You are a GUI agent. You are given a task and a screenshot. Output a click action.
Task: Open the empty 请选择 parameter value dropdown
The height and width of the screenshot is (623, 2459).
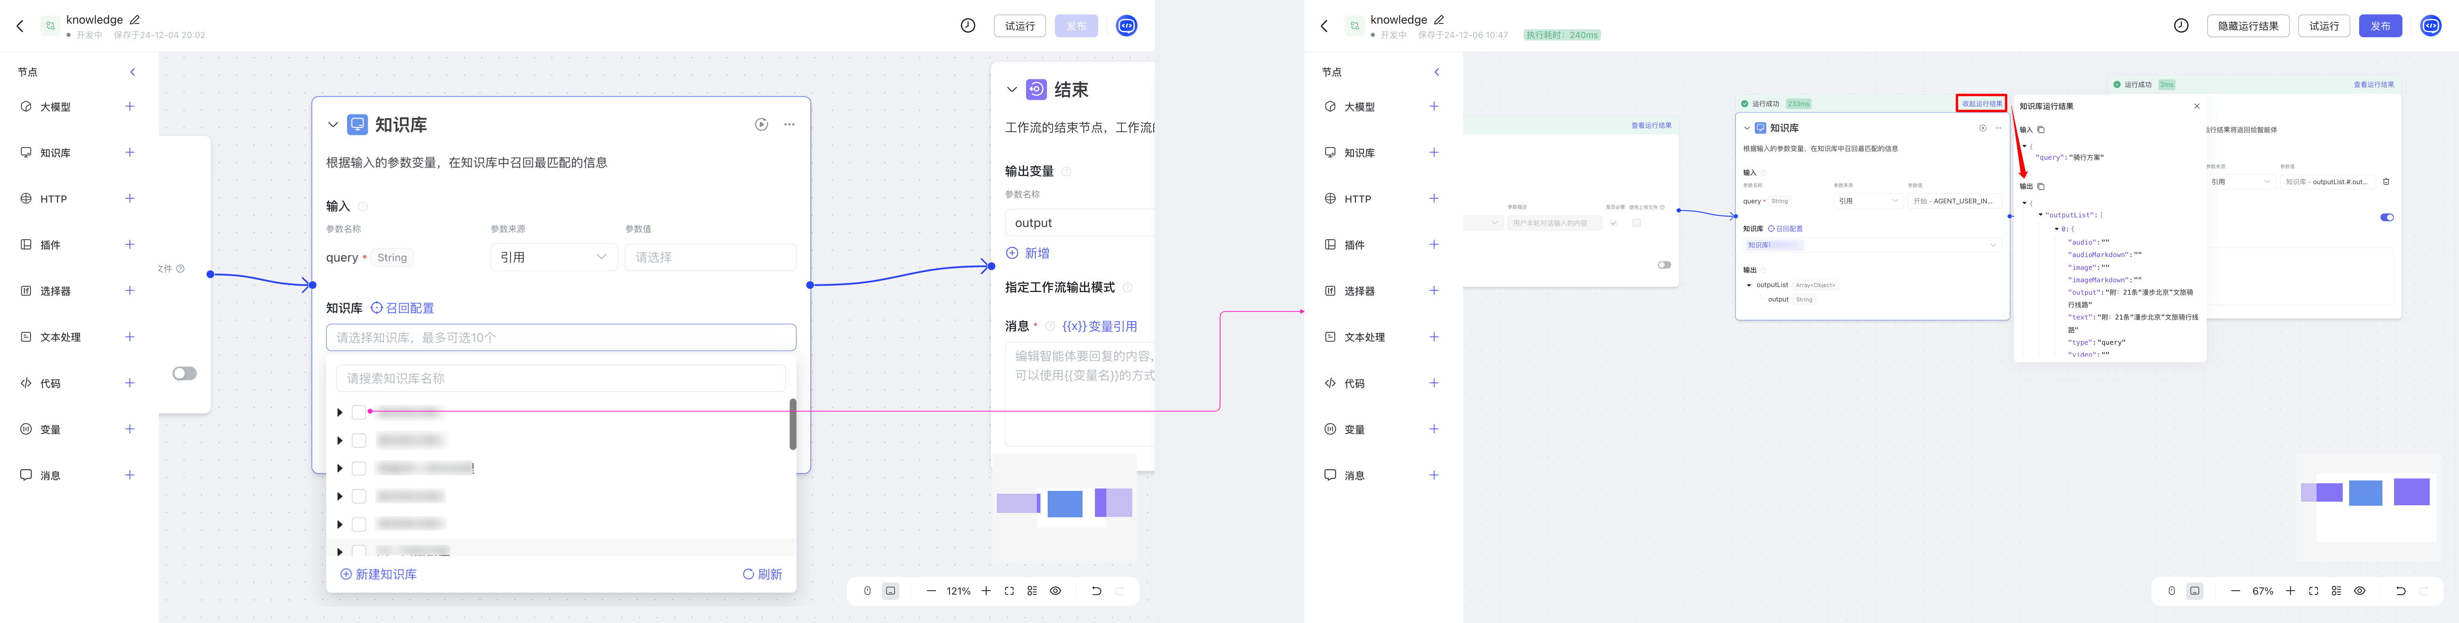(709, 257)
